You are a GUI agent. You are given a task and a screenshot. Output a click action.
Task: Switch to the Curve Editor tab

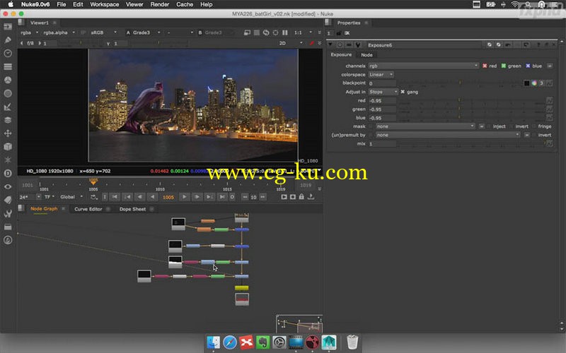point(88,209)
